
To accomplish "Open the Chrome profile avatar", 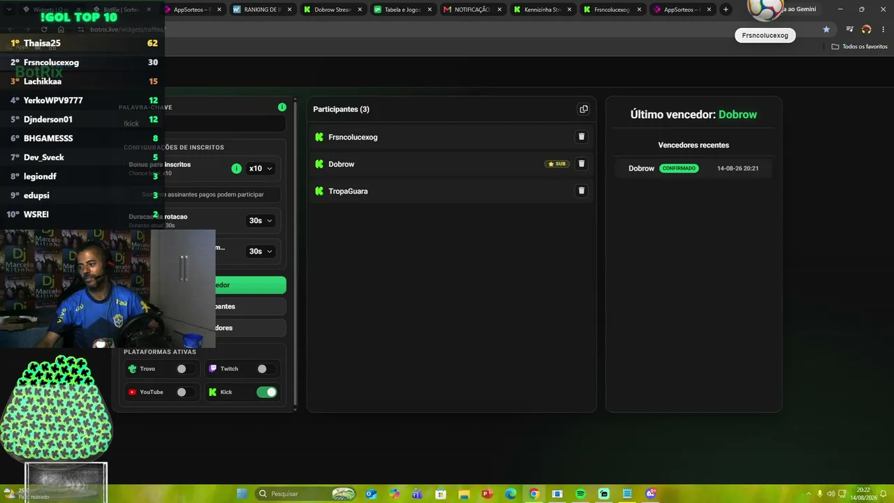I will coord(866,29).
